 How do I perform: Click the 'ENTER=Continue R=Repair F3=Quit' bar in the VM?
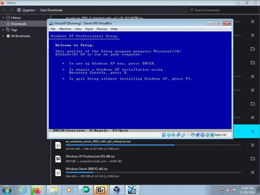pos(140,131)
